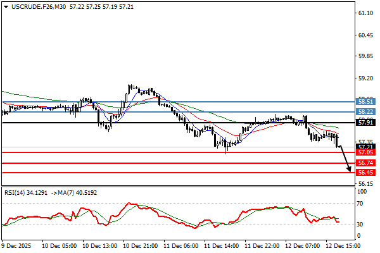Select the 56.74 red support level tag

coord(366,163)
